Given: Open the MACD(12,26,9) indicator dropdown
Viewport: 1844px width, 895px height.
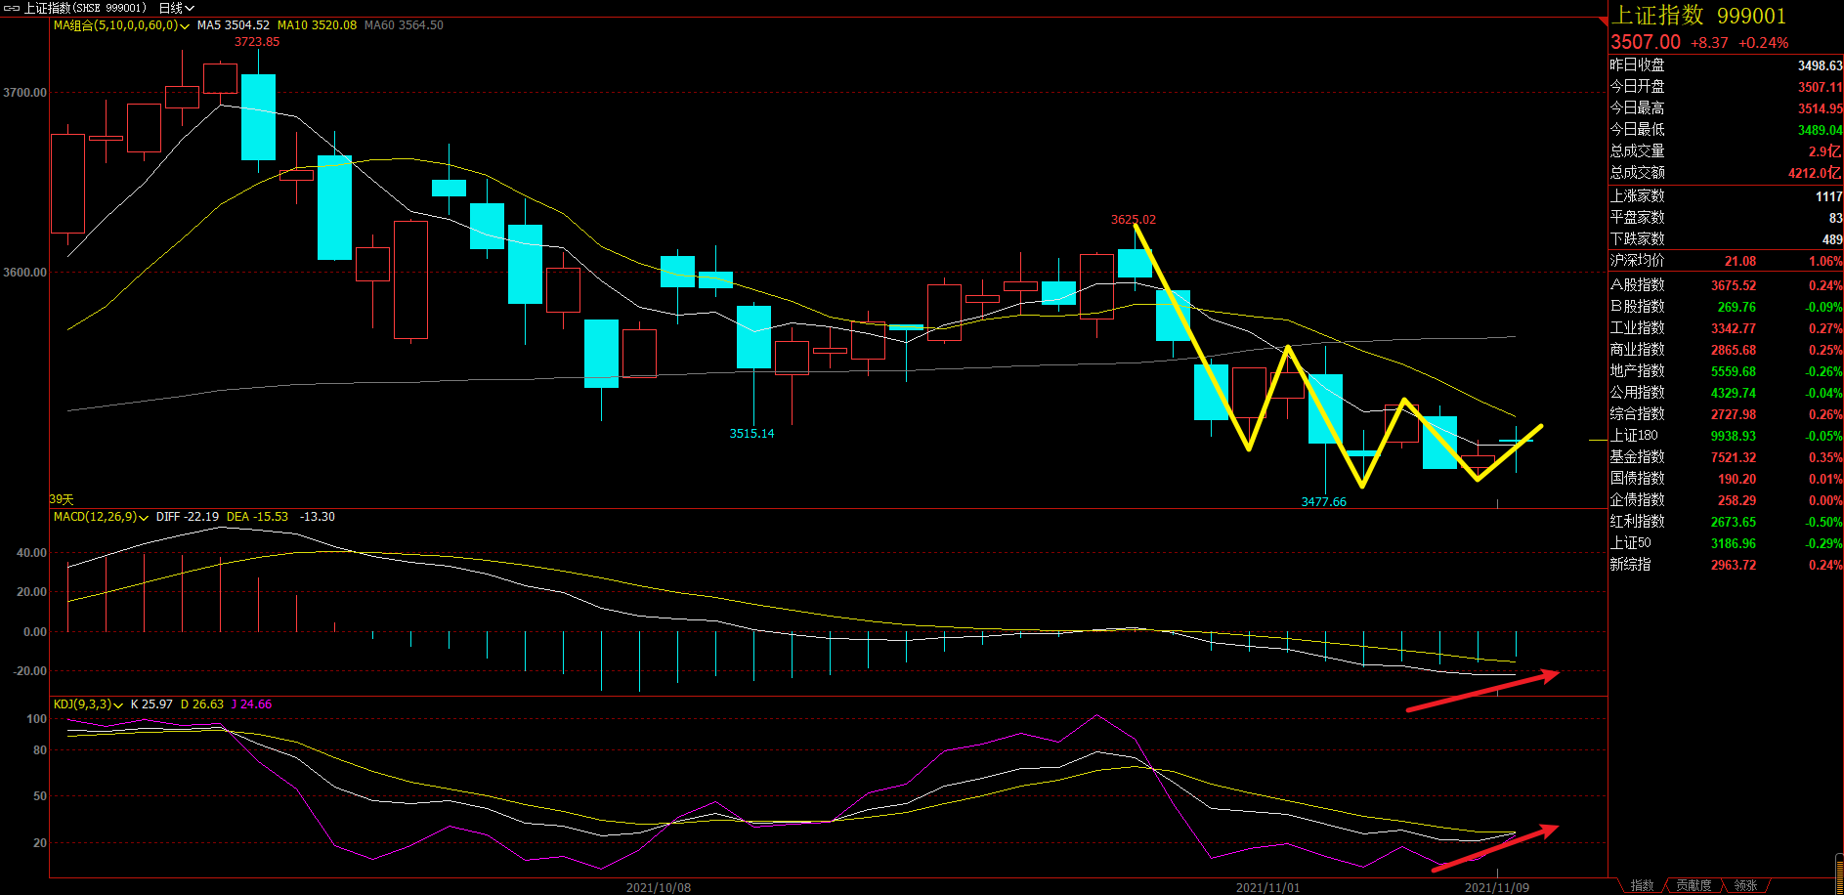Looking at the screenshot, I should (x=144, y=518).
